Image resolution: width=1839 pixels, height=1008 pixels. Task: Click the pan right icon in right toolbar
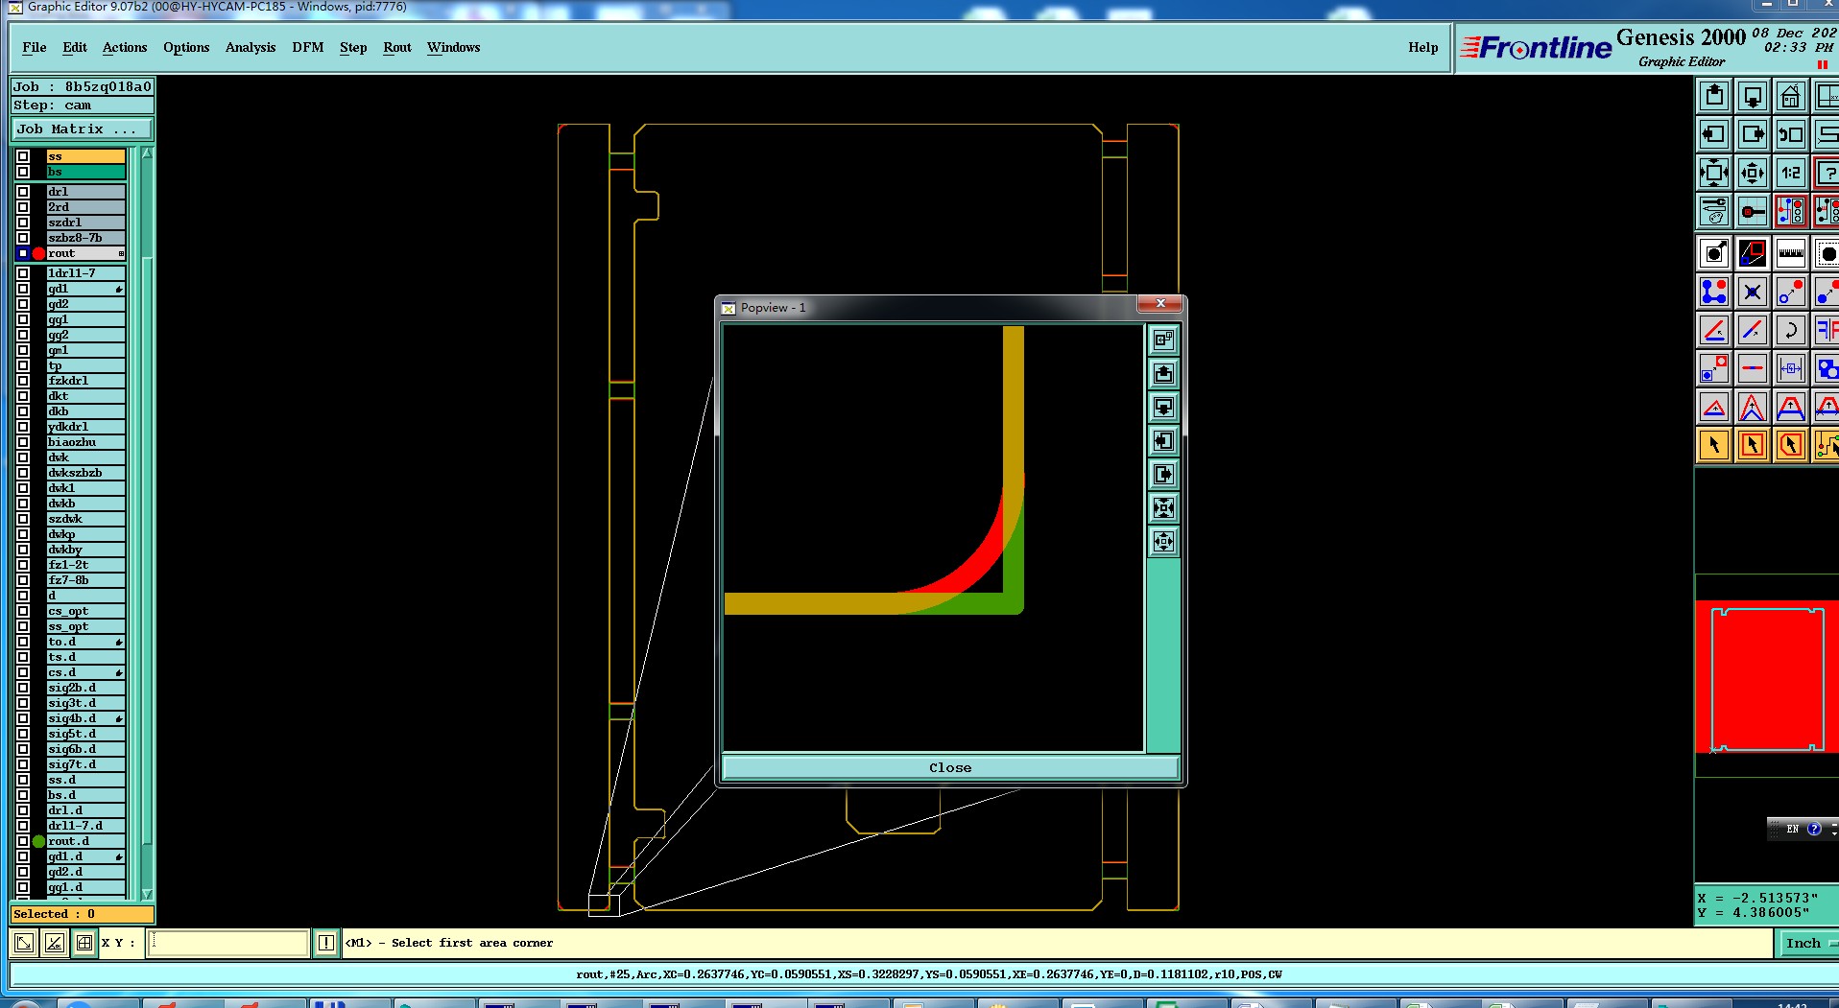click(x=1753, y=134)
